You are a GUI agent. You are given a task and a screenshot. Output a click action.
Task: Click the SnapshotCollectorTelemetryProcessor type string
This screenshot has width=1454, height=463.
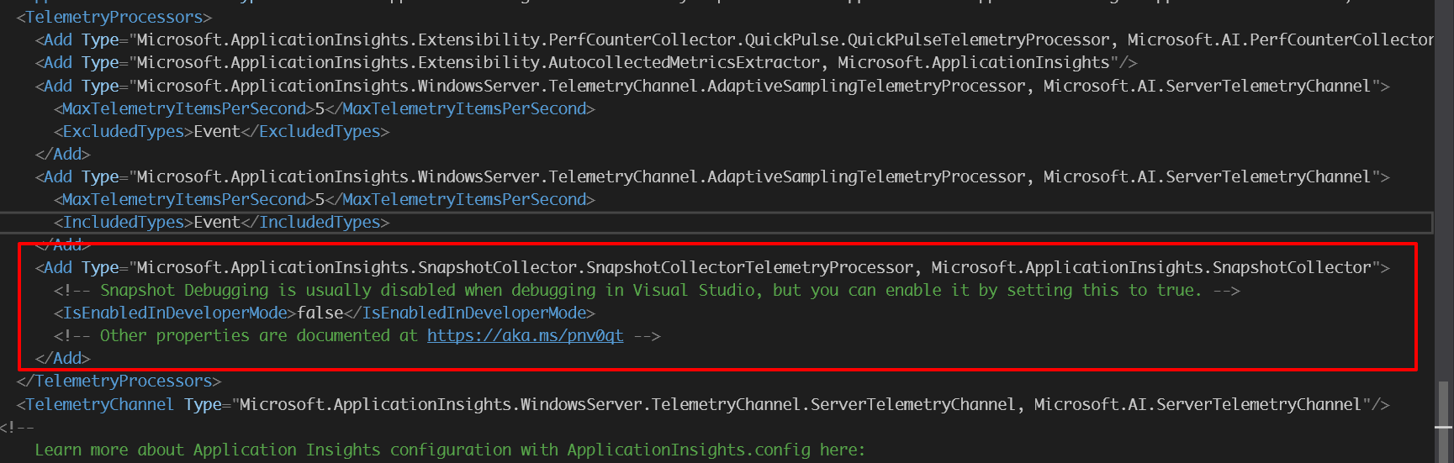tap(754, 267)
